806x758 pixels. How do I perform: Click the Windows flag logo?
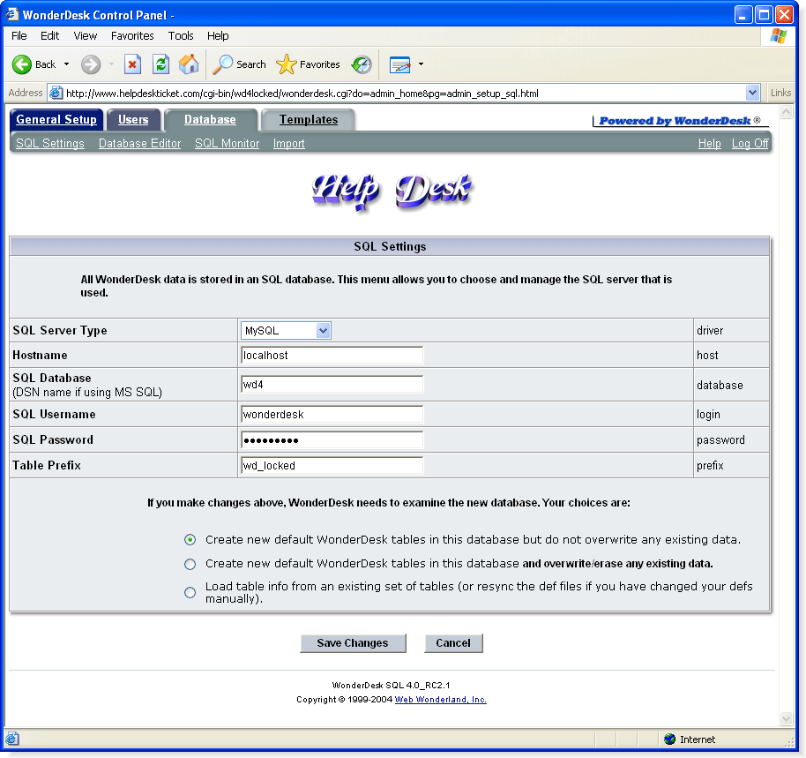pyautogui.click(x=779, y=36)
